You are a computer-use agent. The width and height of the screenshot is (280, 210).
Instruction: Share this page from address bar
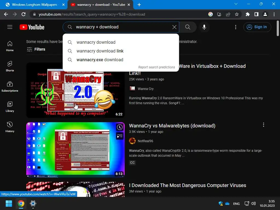[228, 14]
